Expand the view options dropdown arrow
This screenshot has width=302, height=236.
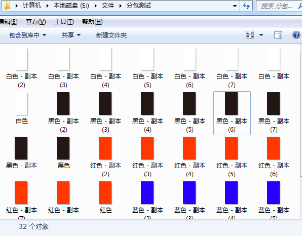click(x=261, y=35)
